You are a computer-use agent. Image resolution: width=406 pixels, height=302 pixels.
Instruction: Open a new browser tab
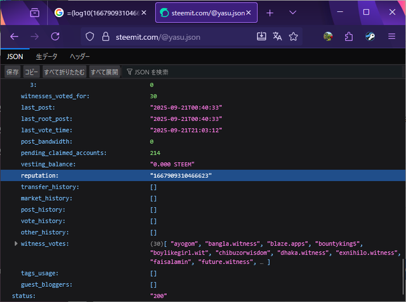pos(270,13)
